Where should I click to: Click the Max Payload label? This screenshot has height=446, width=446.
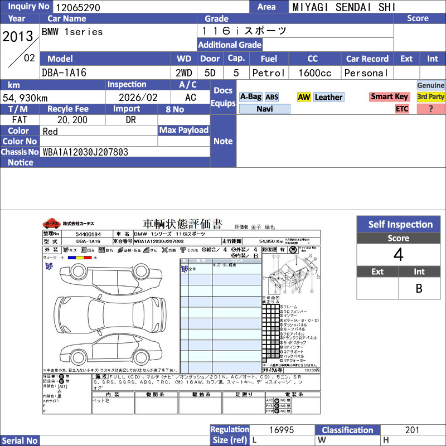(184, 130)
